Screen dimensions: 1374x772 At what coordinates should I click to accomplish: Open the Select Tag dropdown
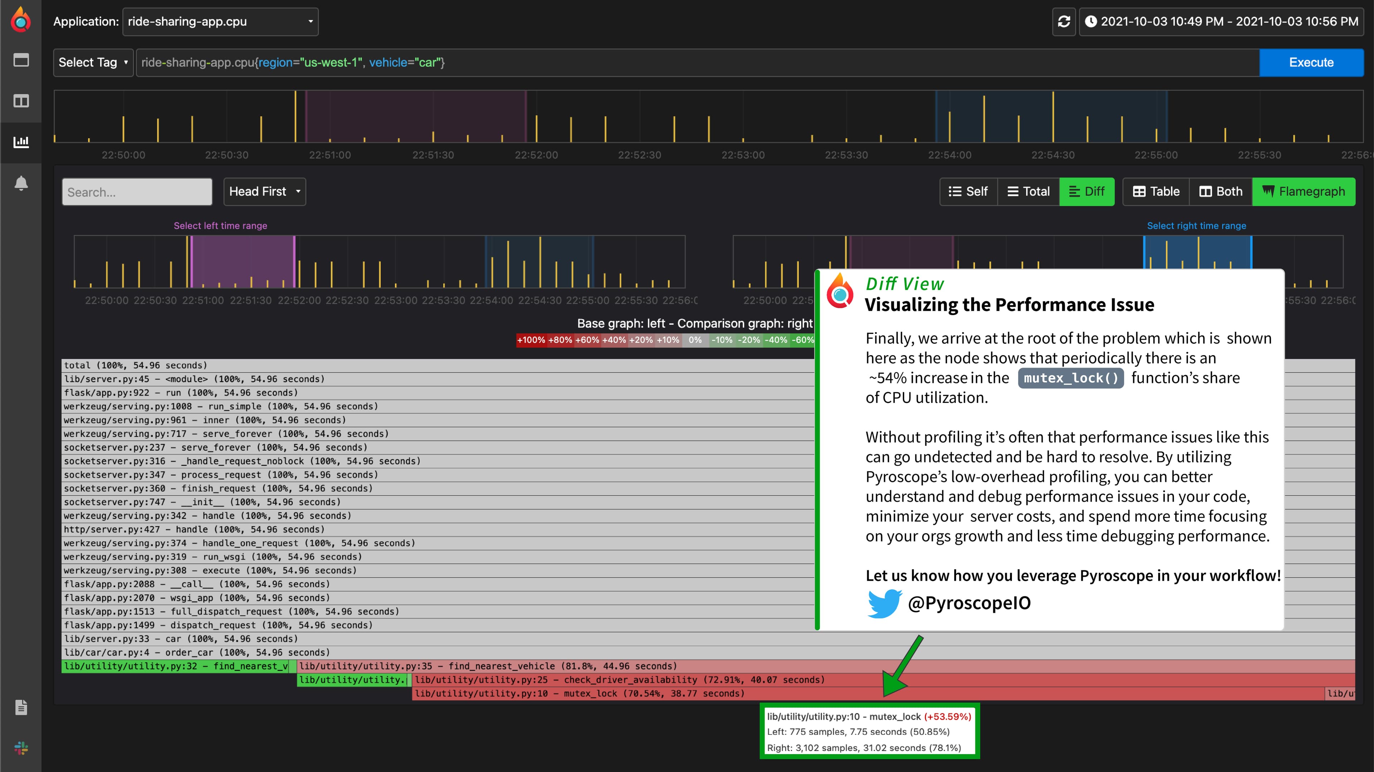coord(93,62)
